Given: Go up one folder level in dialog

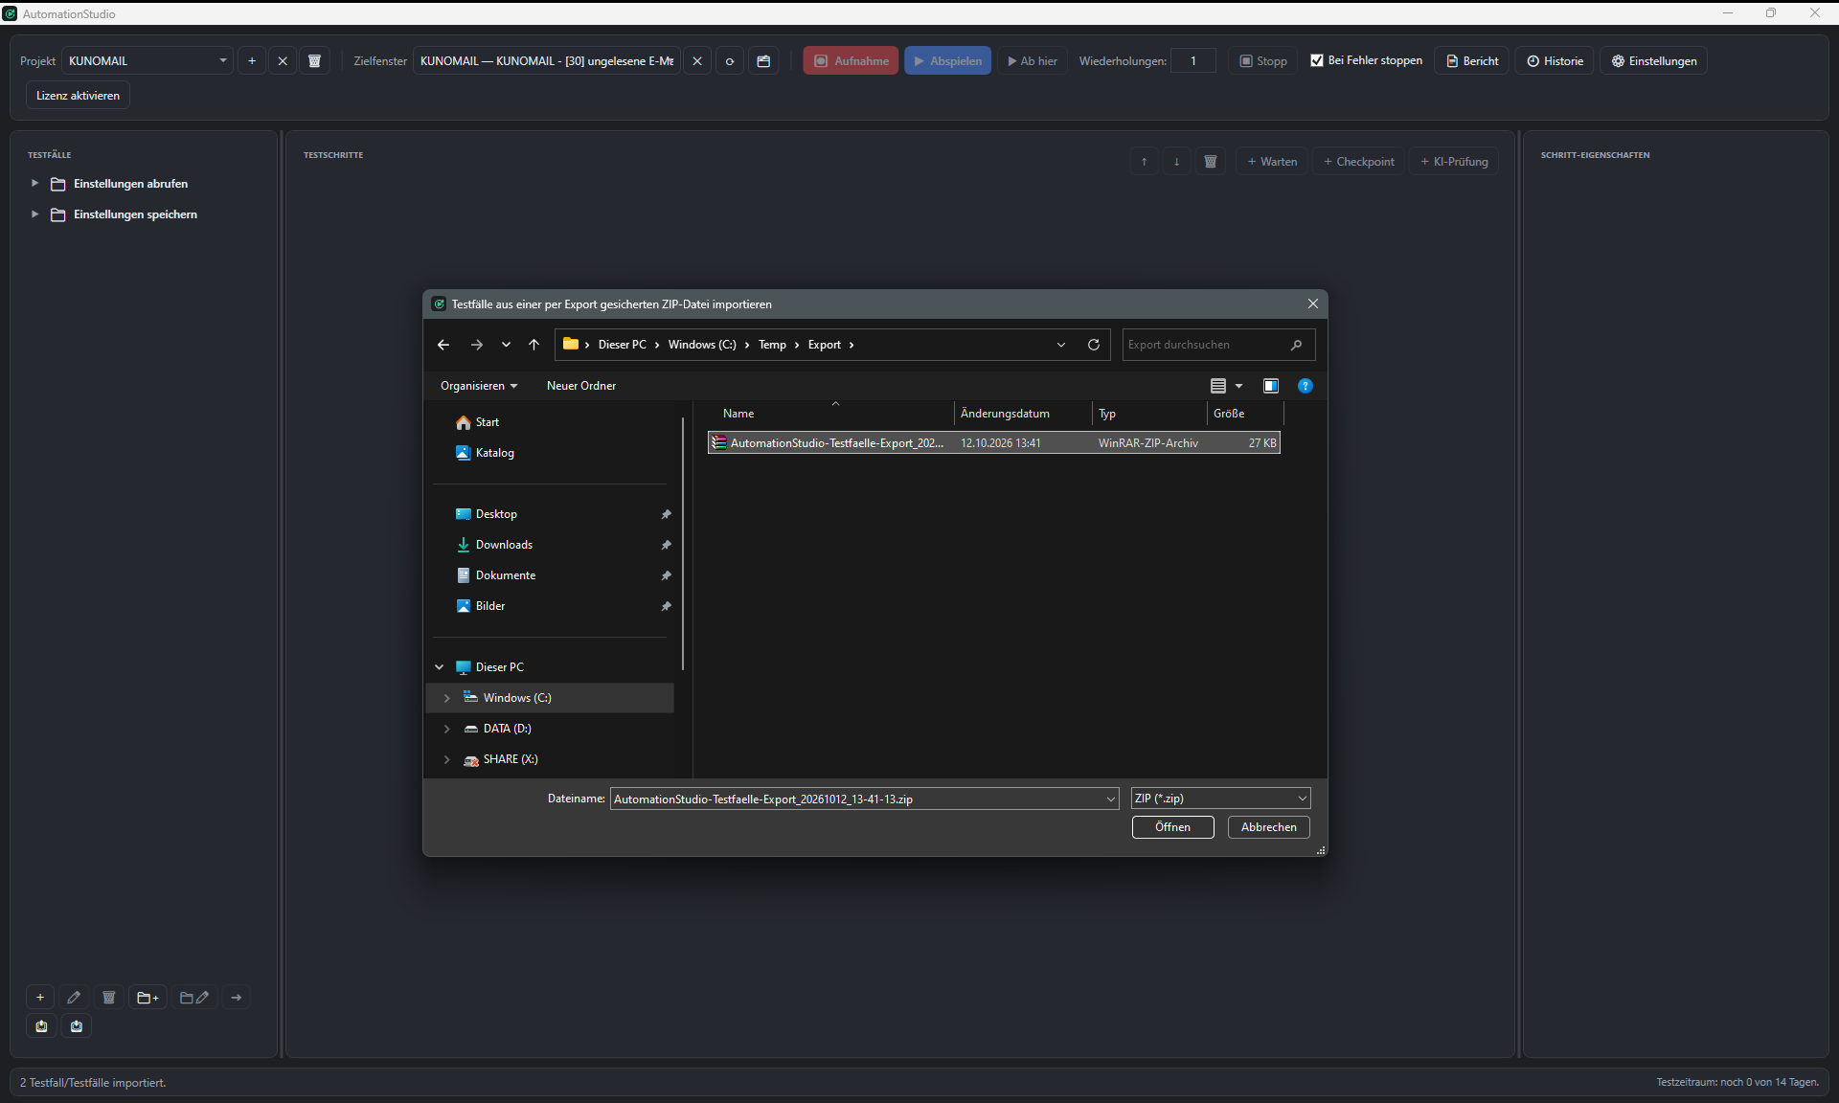Looking at the screenshot, I should tap(534, 345).
